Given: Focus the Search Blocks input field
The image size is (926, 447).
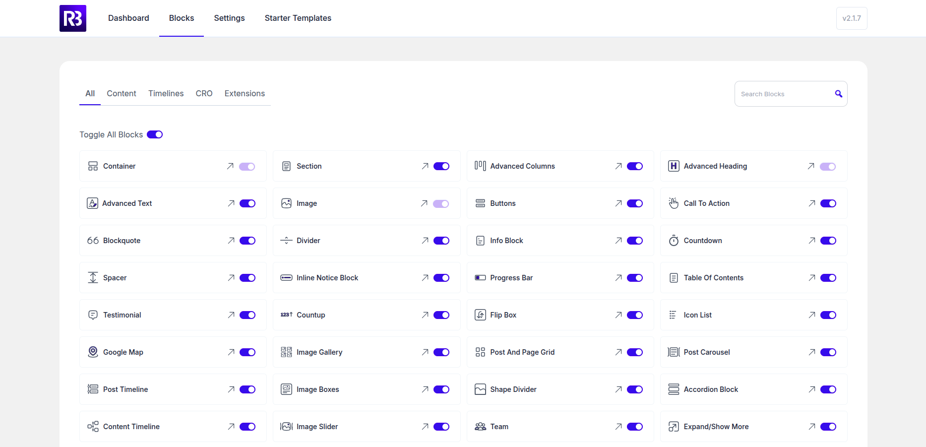Looking at the screenshot, I should coord(784,94).
